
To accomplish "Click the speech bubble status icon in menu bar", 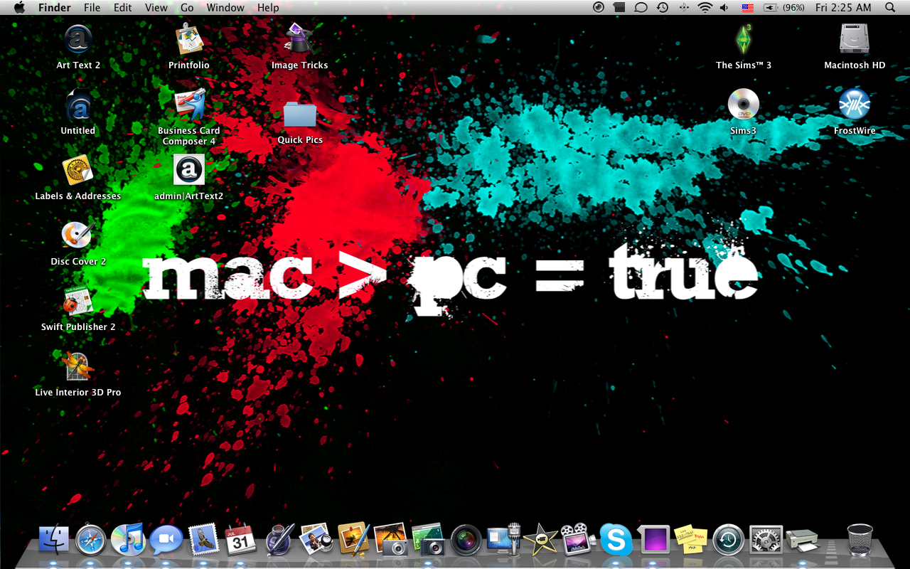I will tap(641, 7).
